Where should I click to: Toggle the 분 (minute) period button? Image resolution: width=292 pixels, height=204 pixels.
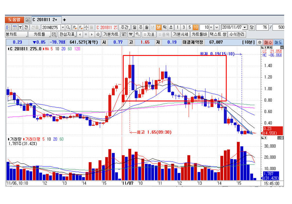click(x=158, y=27)
